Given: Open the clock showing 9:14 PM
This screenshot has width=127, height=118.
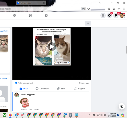Looking at the screenshot, I should pyautogui.click(x=112, y=115).
